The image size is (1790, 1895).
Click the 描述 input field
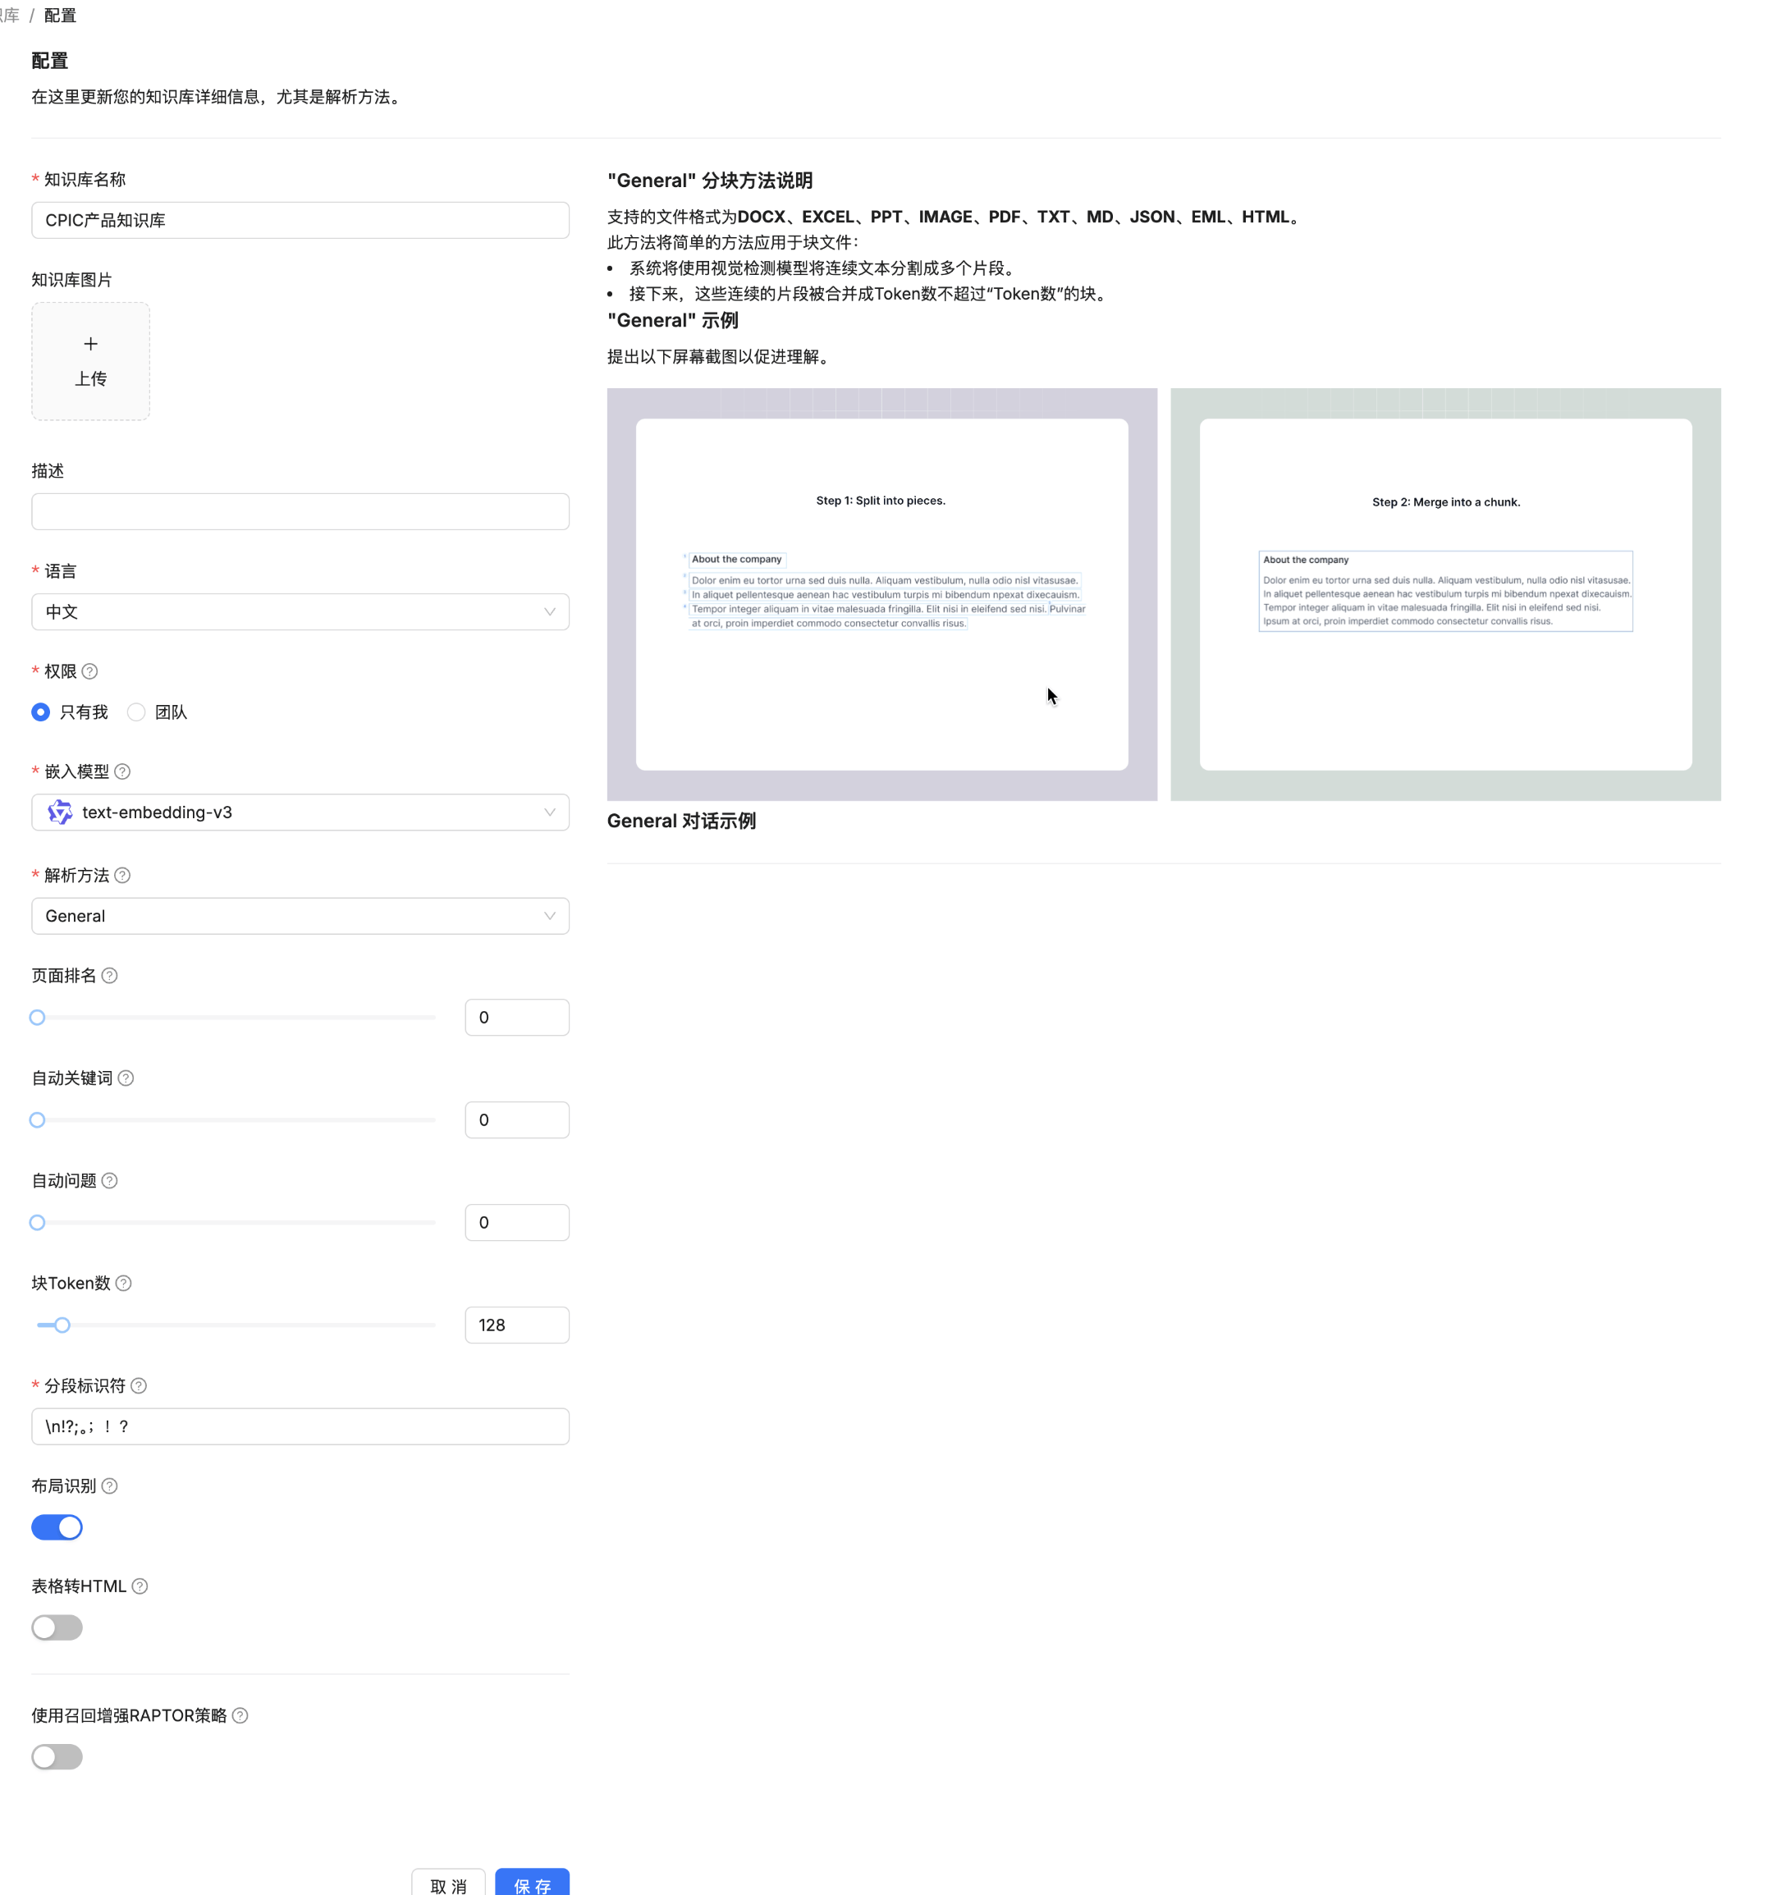pos(300,511)
